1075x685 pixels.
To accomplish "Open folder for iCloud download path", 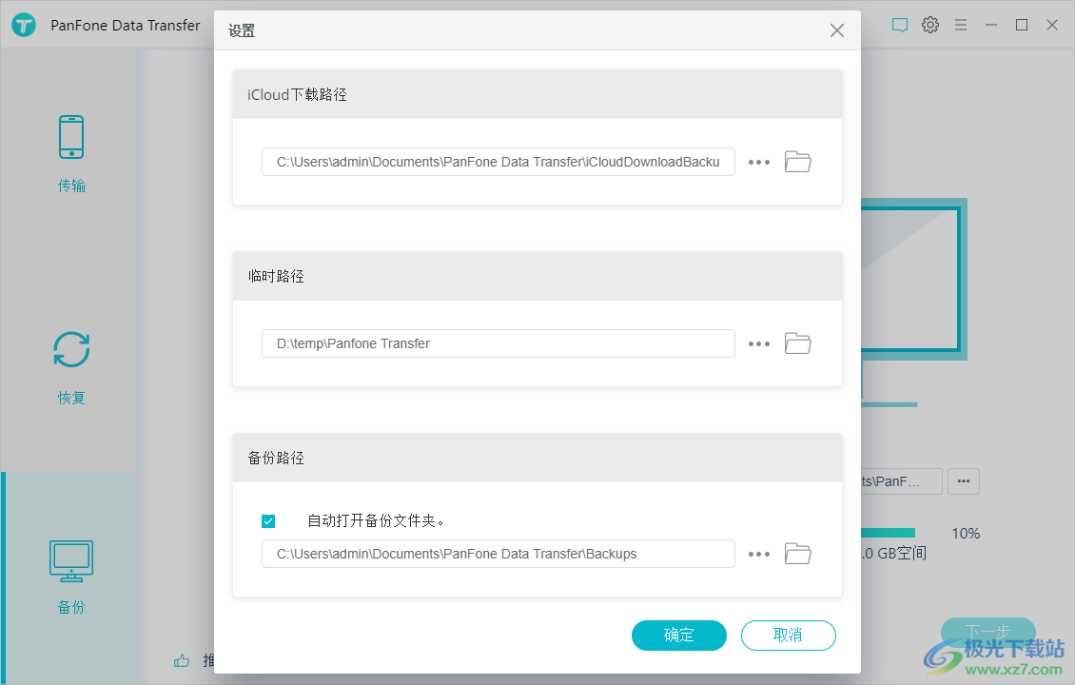I will pos(797,162).
